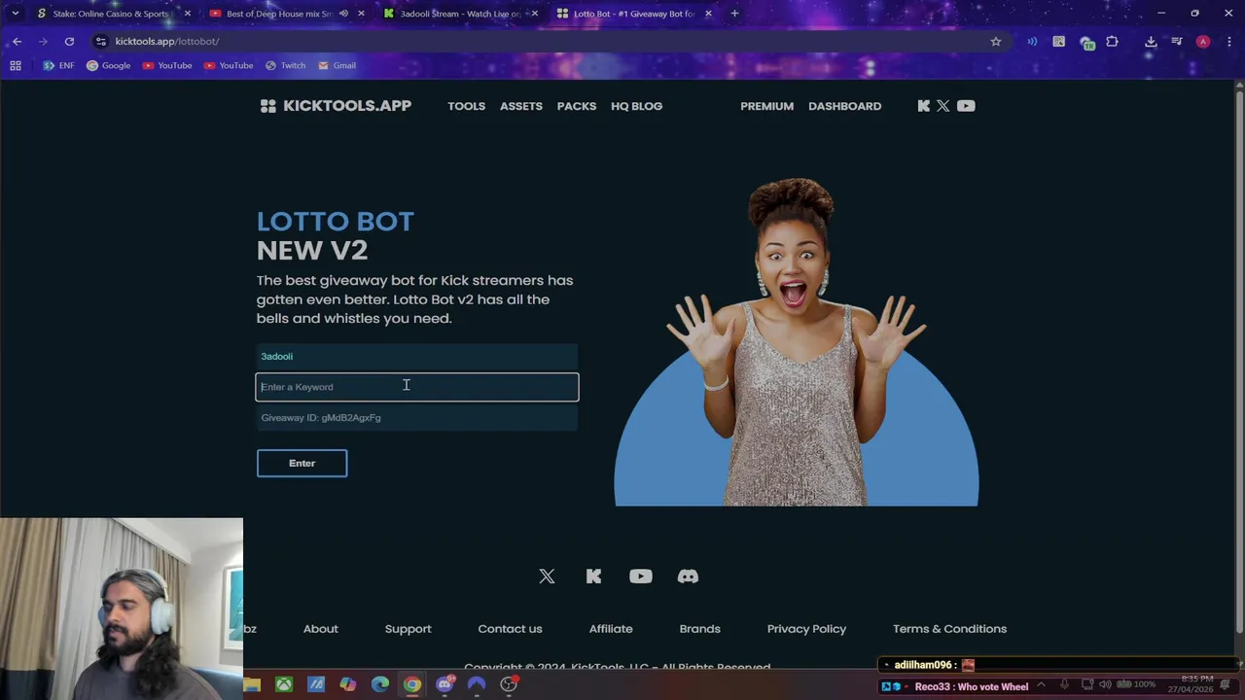Open the ASSETS menu
This screenshot has height=700, width=1245.
tap(521, 106)
